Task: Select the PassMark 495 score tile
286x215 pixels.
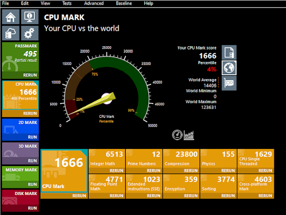Action: [20, 57]
